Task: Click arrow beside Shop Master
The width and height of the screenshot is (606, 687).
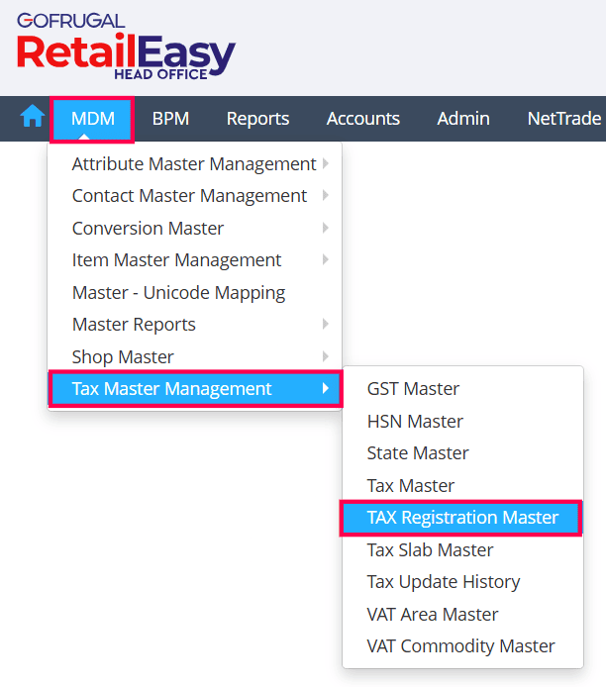Action: pos(325,356)
